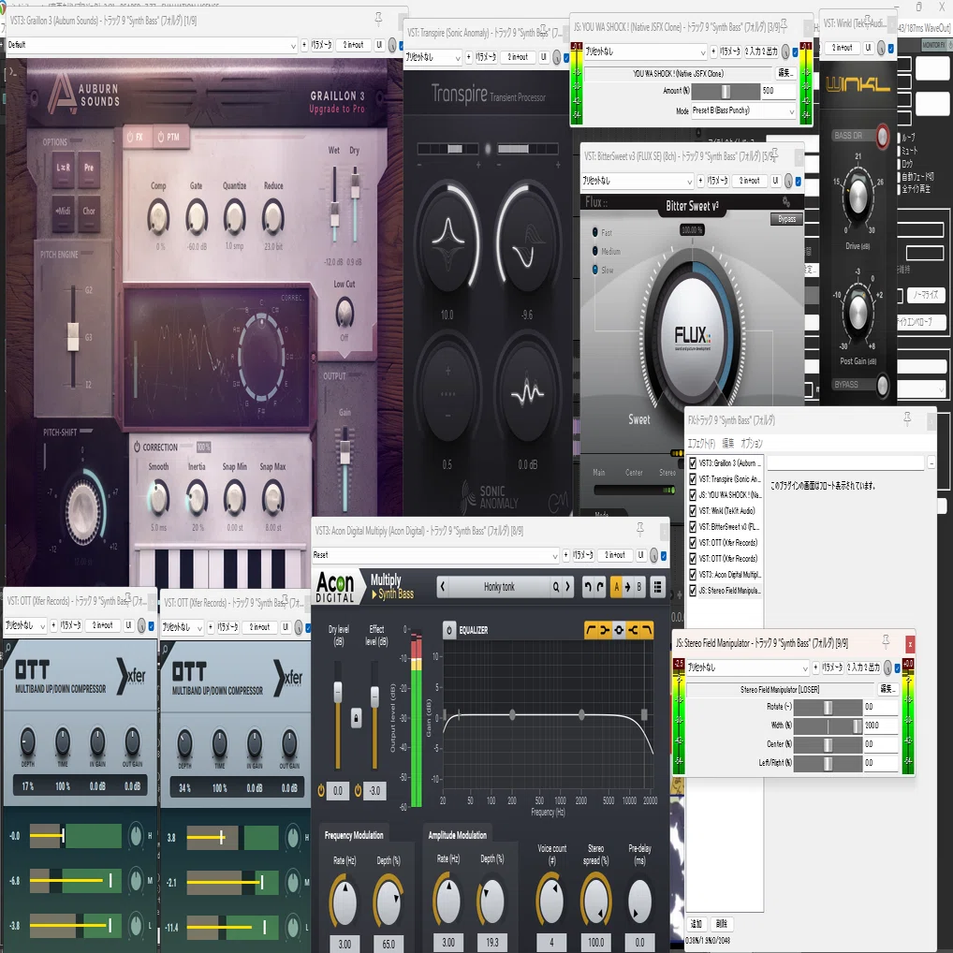Click the Bypass button in BitterSweet
Image resolution: width=953 pixels, height=953 pixels.
click(786, 219)
